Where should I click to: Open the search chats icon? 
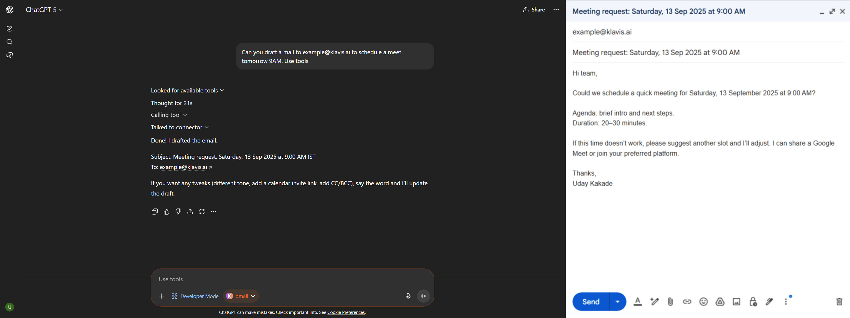[9, 42]
